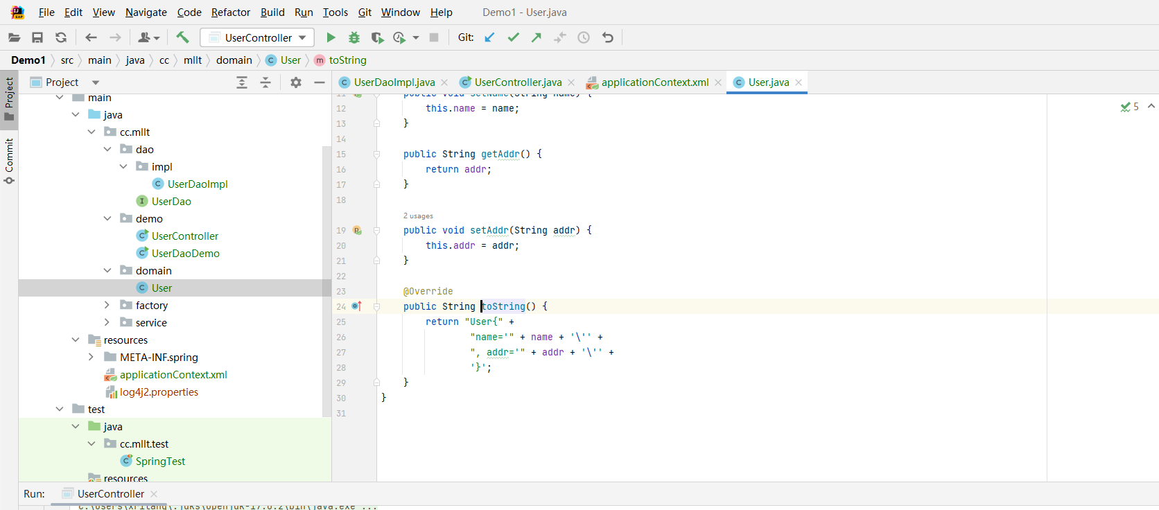Close the User.java tab
Viewport: 1159px width, 510px height.
(x=799, y=82)
